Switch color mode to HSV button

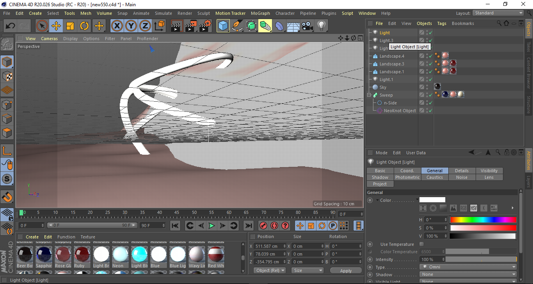click(474, 208)
